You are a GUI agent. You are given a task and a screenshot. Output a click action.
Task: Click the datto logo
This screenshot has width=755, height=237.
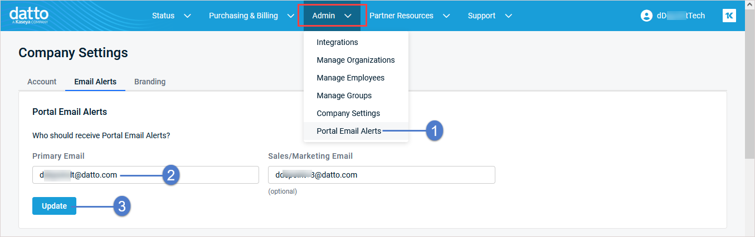29,16
